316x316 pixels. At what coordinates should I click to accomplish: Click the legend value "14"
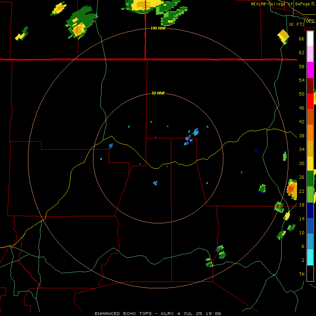coord(302,219)
